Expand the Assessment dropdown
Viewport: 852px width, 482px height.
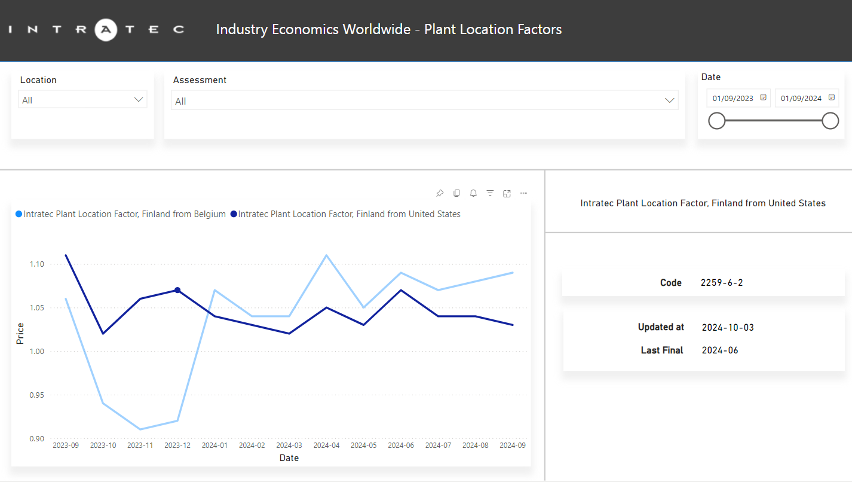click(670, 100)
